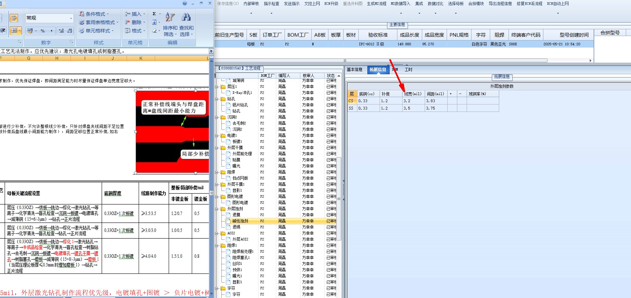The width and height of the screenshot is (631, 298).
Task: Open 插入 insert cells button
Action: pyautogui.click(x=135, y=14)
